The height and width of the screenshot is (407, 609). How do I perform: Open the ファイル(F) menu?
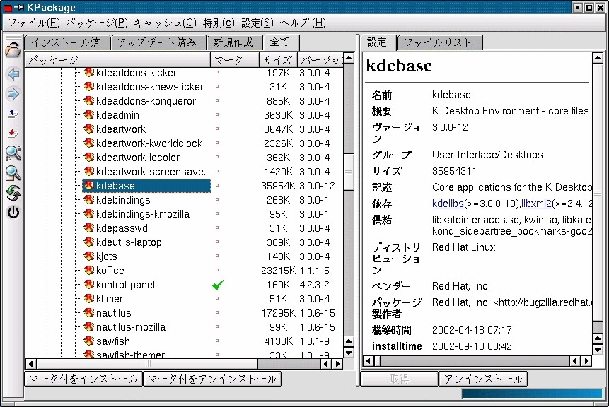pyautogui.click(x=34, y=23)
